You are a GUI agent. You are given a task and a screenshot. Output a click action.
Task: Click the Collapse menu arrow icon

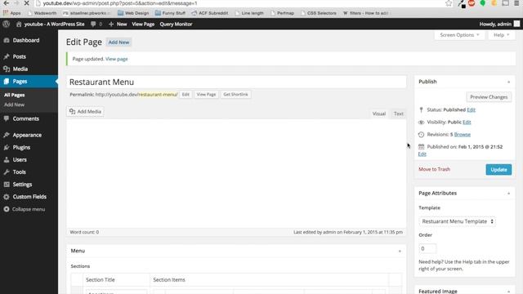click(7, 209)
